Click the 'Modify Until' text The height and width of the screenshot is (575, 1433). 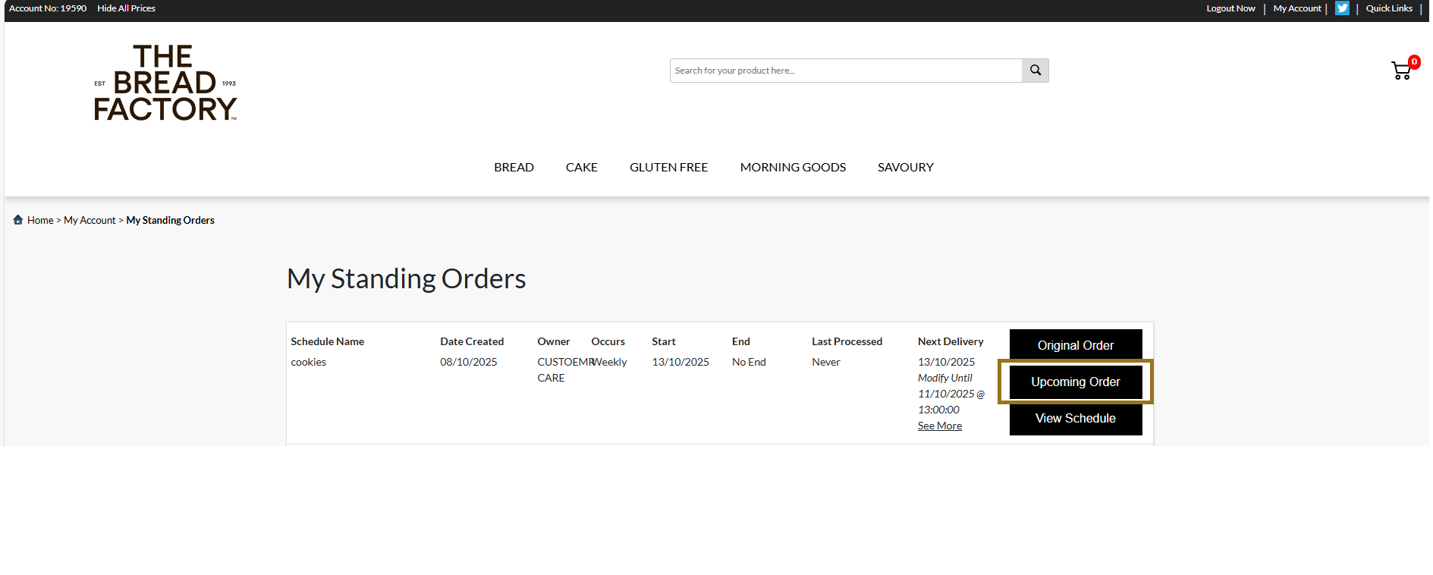pyautogui.click(x=945, y=378)
